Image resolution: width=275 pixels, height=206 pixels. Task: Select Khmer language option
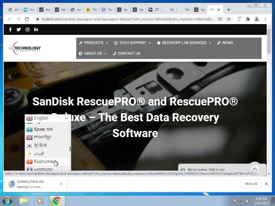pos(48,137)
